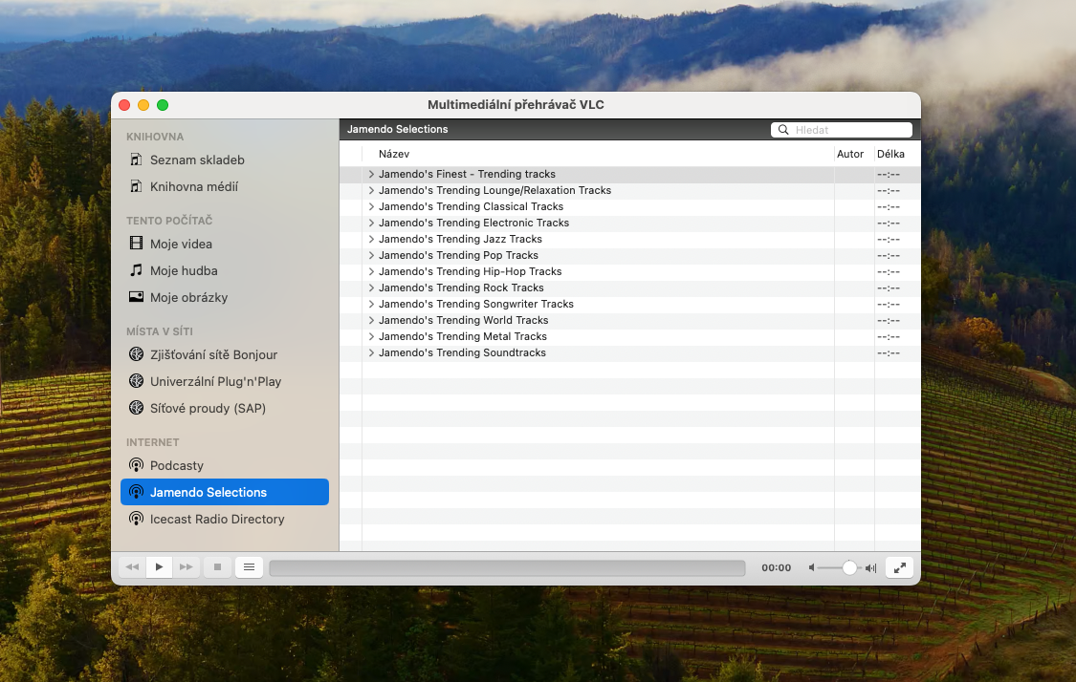Screen dimensions: 1076x682
Task: Expand Jamendo's Finest - Trending tracks
Action: point(371,174)
